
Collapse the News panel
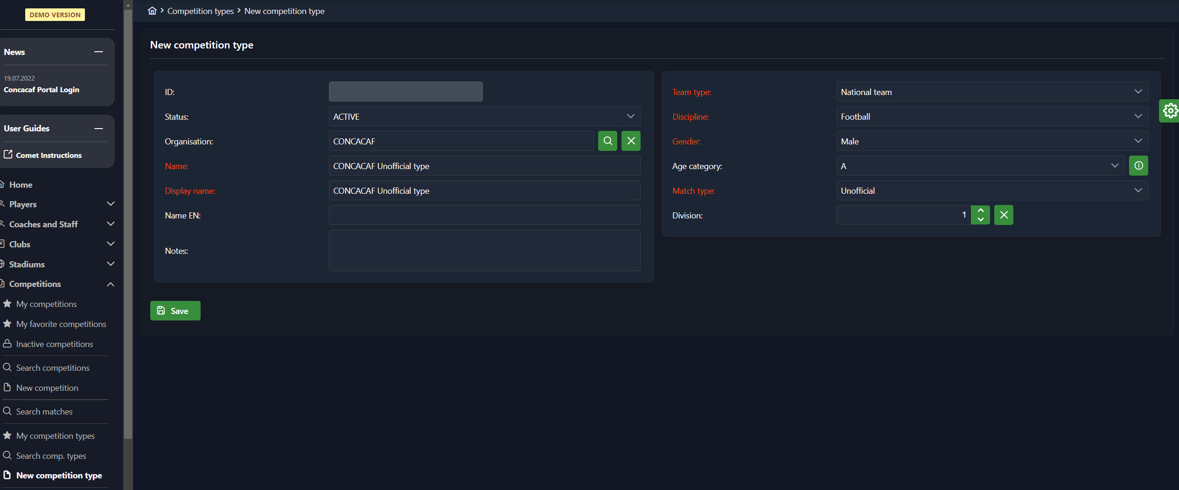point(98,52)
